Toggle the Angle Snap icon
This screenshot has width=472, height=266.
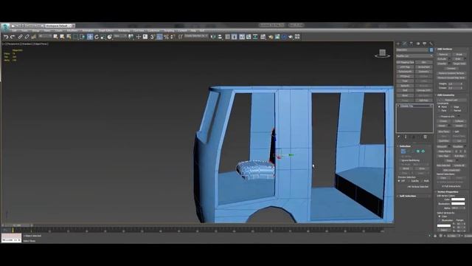point(159,37)
